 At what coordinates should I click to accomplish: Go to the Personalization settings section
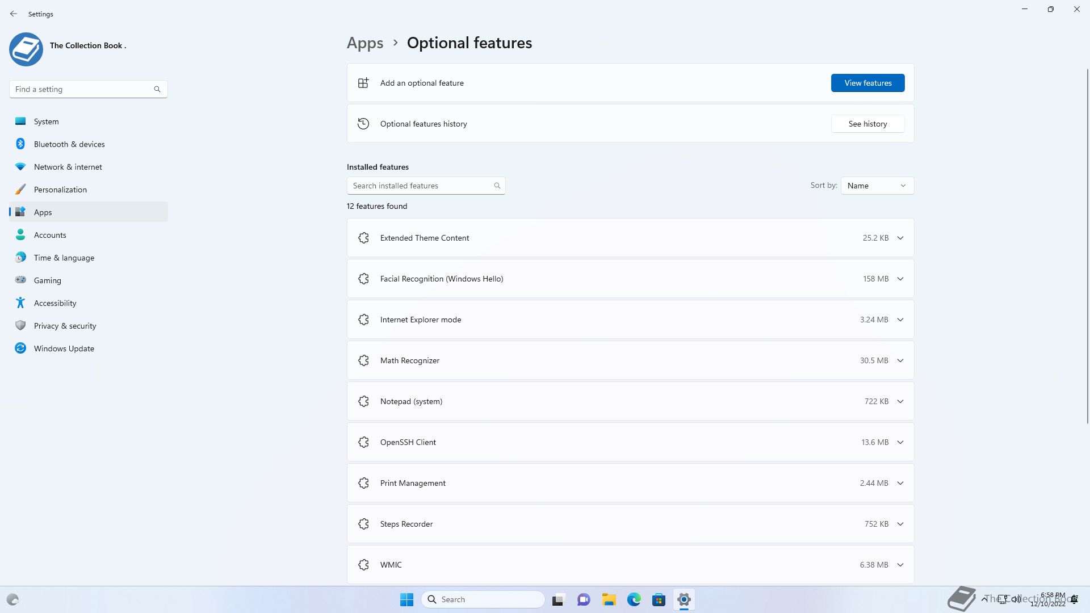tap(60, 190)
